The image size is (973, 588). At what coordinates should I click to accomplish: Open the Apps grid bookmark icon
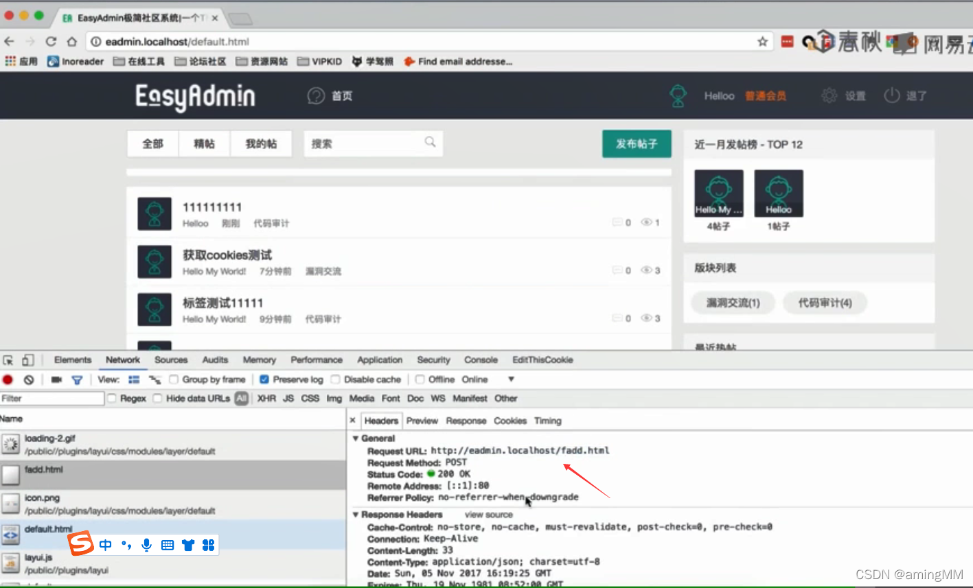pos(10,61)
